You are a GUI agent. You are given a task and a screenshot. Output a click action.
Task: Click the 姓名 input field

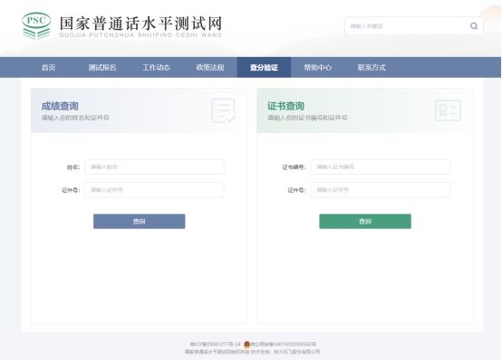(154, 166)
